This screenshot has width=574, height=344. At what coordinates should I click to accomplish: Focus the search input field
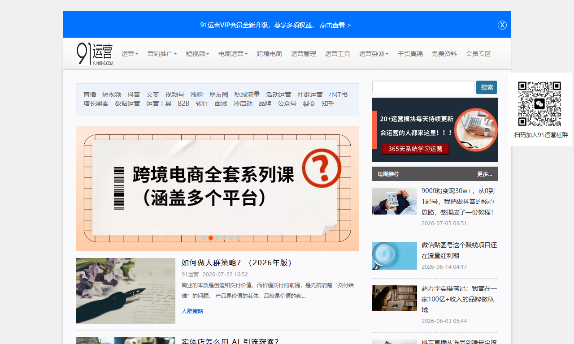click(x=423, y=87)
